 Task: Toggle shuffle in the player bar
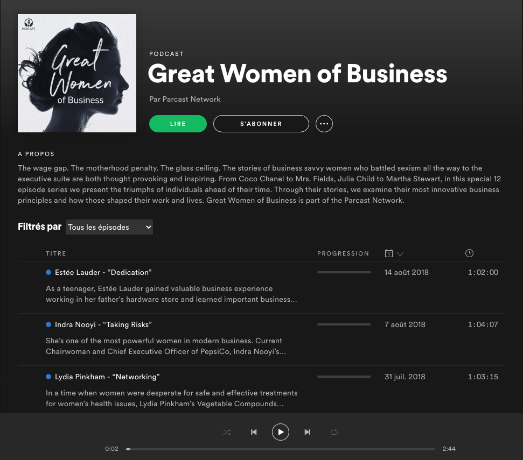click(x=227, y=432)
